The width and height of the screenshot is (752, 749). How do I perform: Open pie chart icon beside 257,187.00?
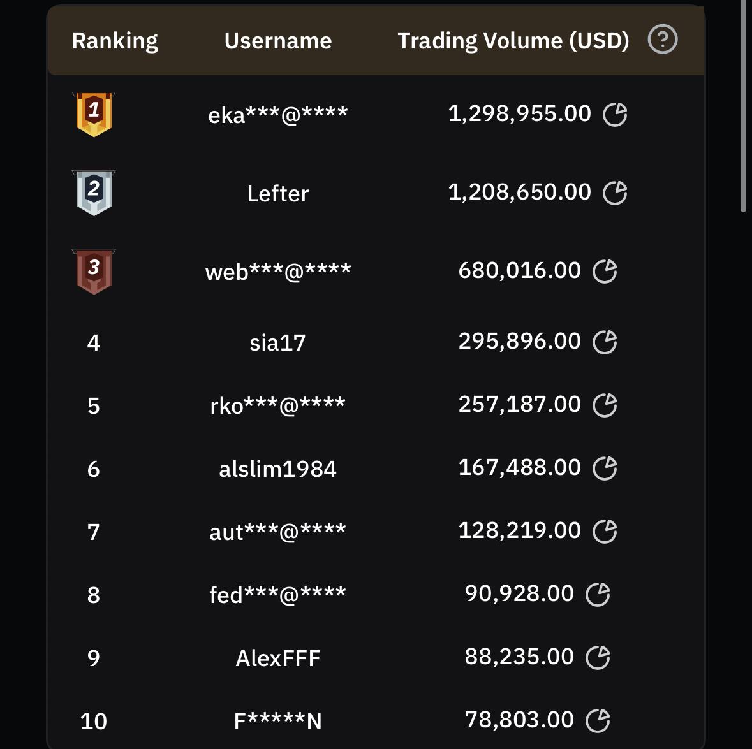[605, 405]
